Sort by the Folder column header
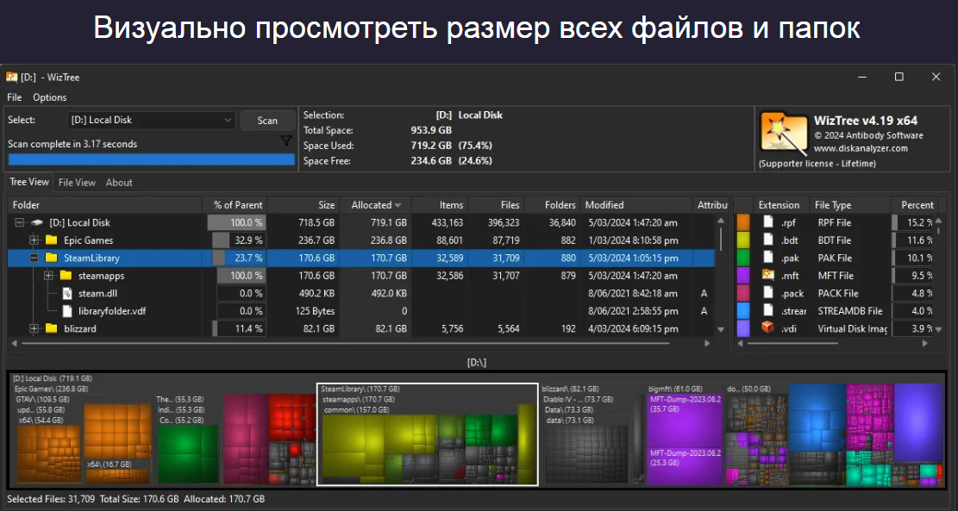The height and width of the screenshot is (511, 958). pos(105,205)
